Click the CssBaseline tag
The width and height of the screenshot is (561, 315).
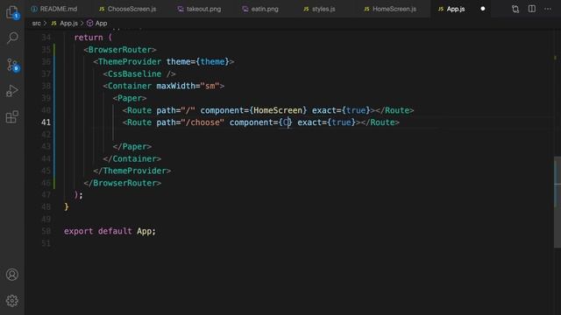pos(139,73)
